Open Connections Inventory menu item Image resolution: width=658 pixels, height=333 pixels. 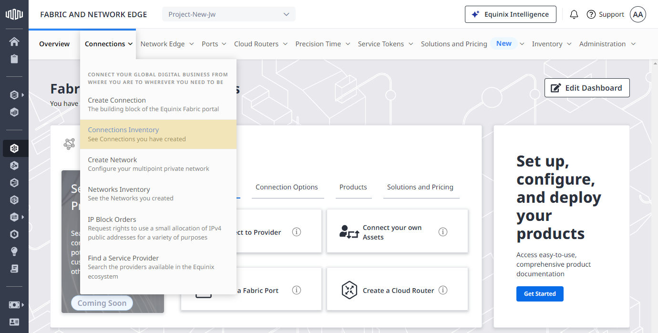158,134
